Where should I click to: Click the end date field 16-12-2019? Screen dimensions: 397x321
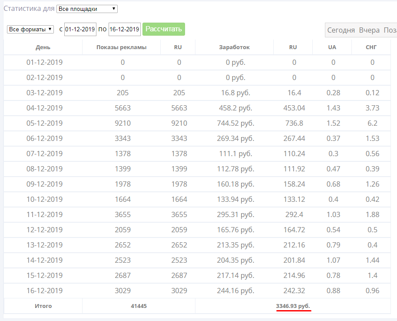[125, 30]
